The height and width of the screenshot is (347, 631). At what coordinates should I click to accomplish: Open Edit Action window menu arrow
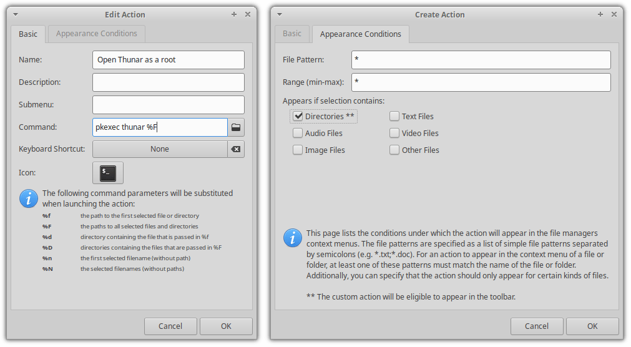point(16,14)
